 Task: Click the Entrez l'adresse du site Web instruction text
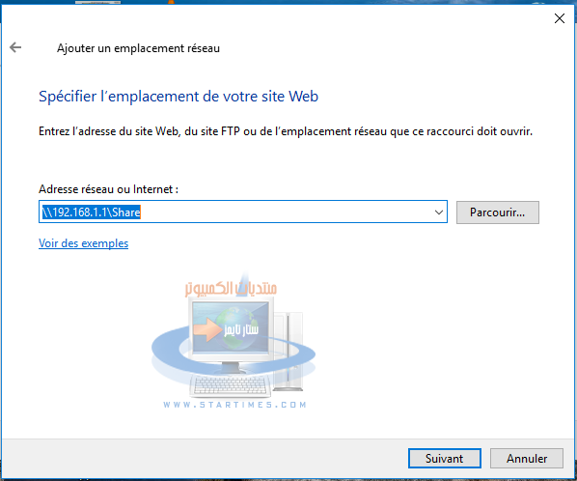point(286,131)
